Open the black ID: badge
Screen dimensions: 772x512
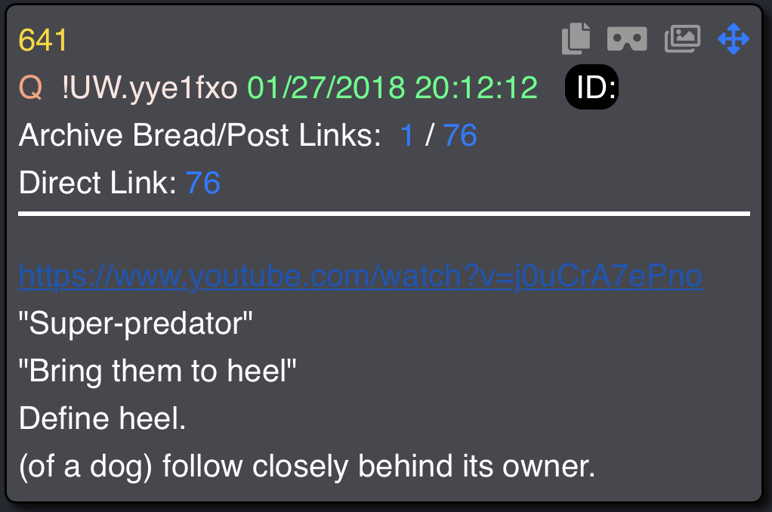591,87
